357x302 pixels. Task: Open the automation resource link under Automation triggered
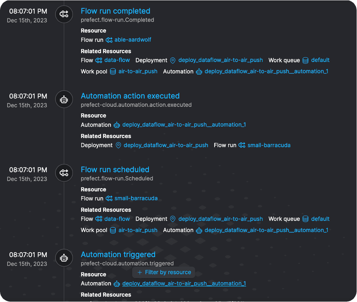[184, 283]
